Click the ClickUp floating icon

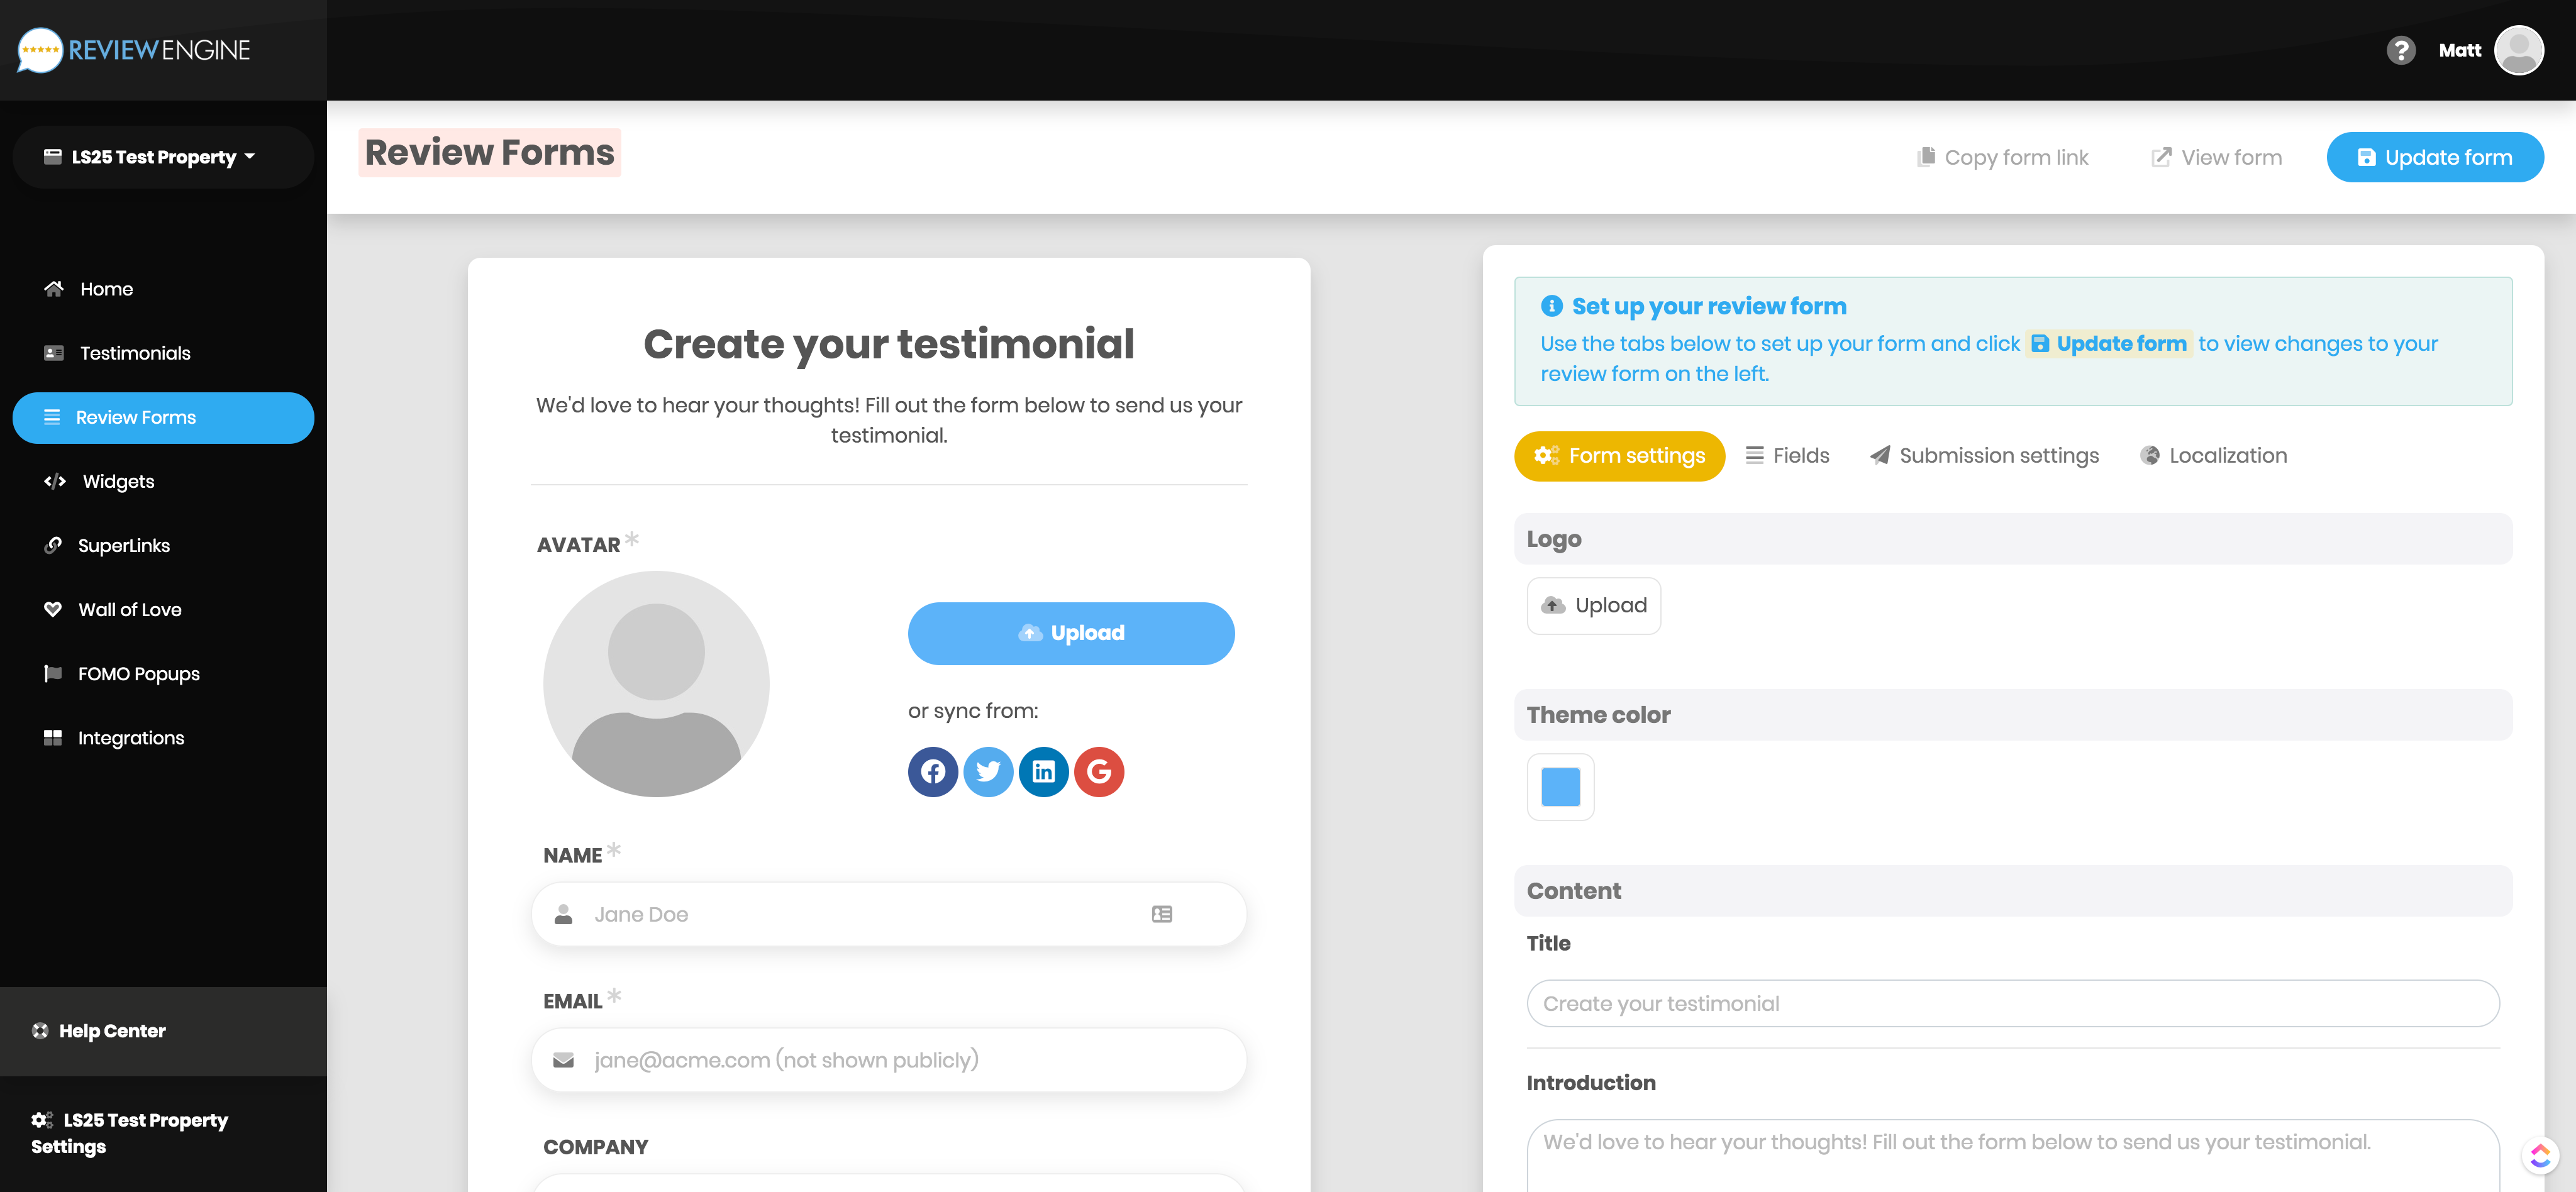tap(2539, 1156)
